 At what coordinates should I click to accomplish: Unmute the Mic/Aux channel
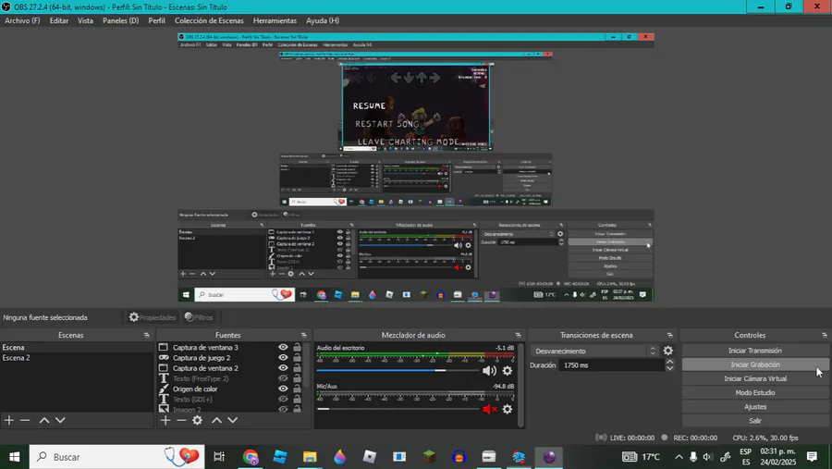pos(489,409)
